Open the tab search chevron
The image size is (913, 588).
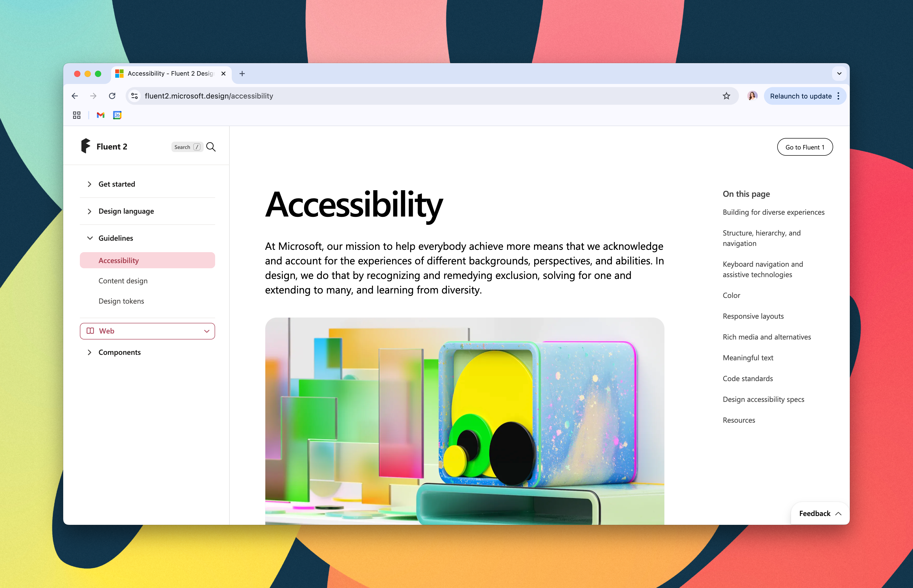[839, 73]
